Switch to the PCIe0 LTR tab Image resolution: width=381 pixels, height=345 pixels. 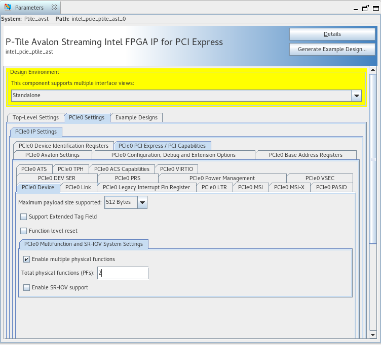coord(214,188)
